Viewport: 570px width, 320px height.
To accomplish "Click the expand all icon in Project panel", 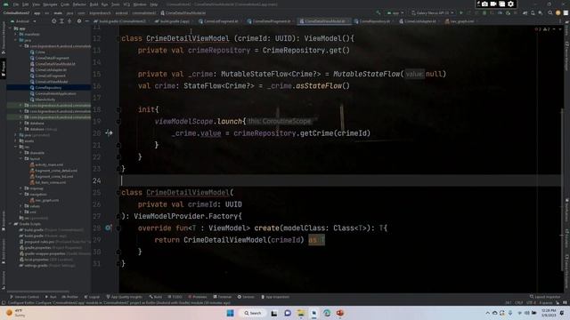I will click(61, 21).
